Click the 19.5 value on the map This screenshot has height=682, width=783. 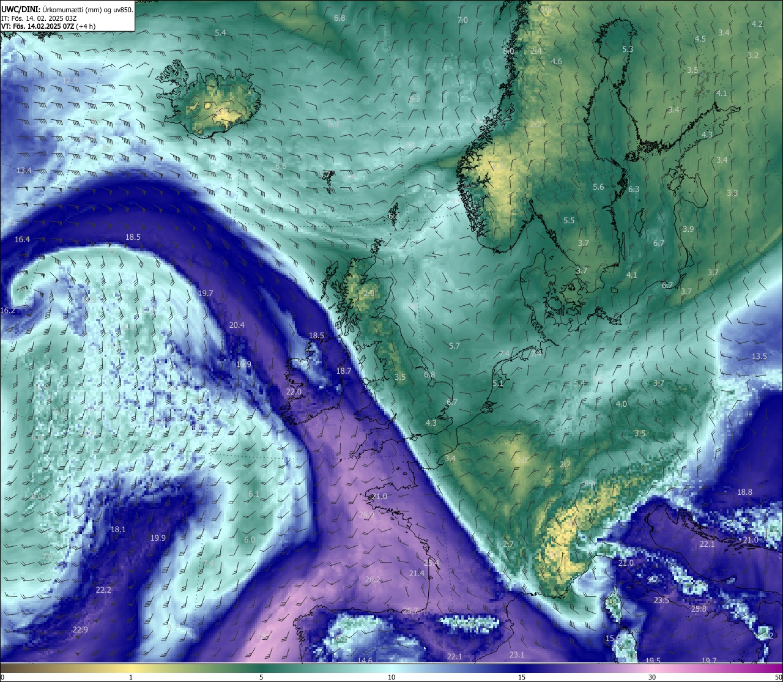653,661
